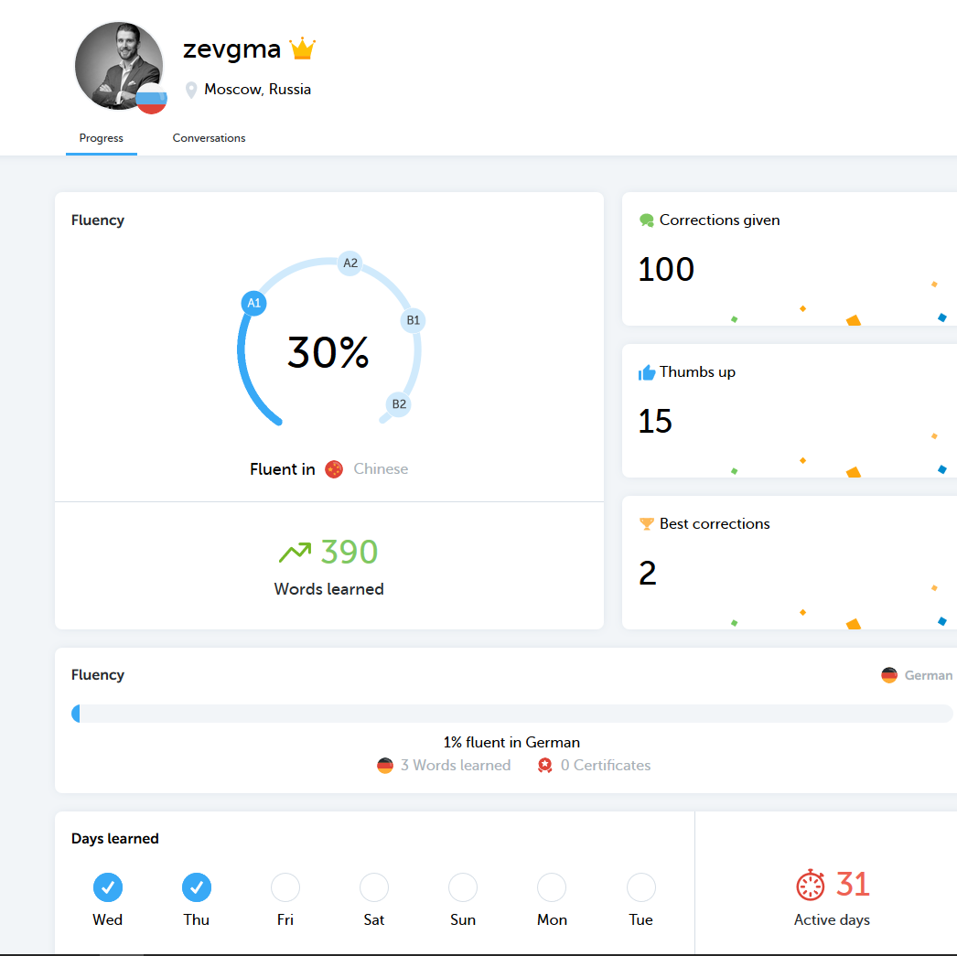Click the 390 words learned number
The image size is (957, 956).
(349, 553)
